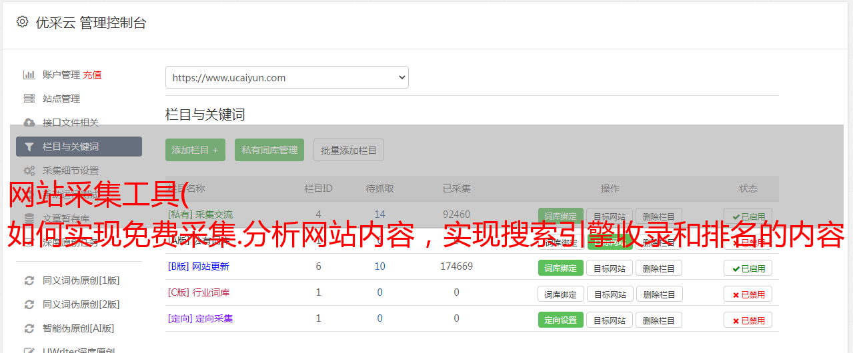Toggle 已禁用 status for 定向采集
This screenshot has height=353, width=853.
[x=748, y=320]
